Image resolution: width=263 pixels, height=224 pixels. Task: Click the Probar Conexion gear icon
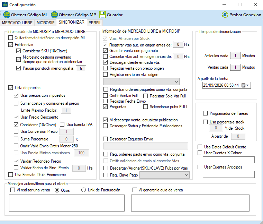pos(225,15)
